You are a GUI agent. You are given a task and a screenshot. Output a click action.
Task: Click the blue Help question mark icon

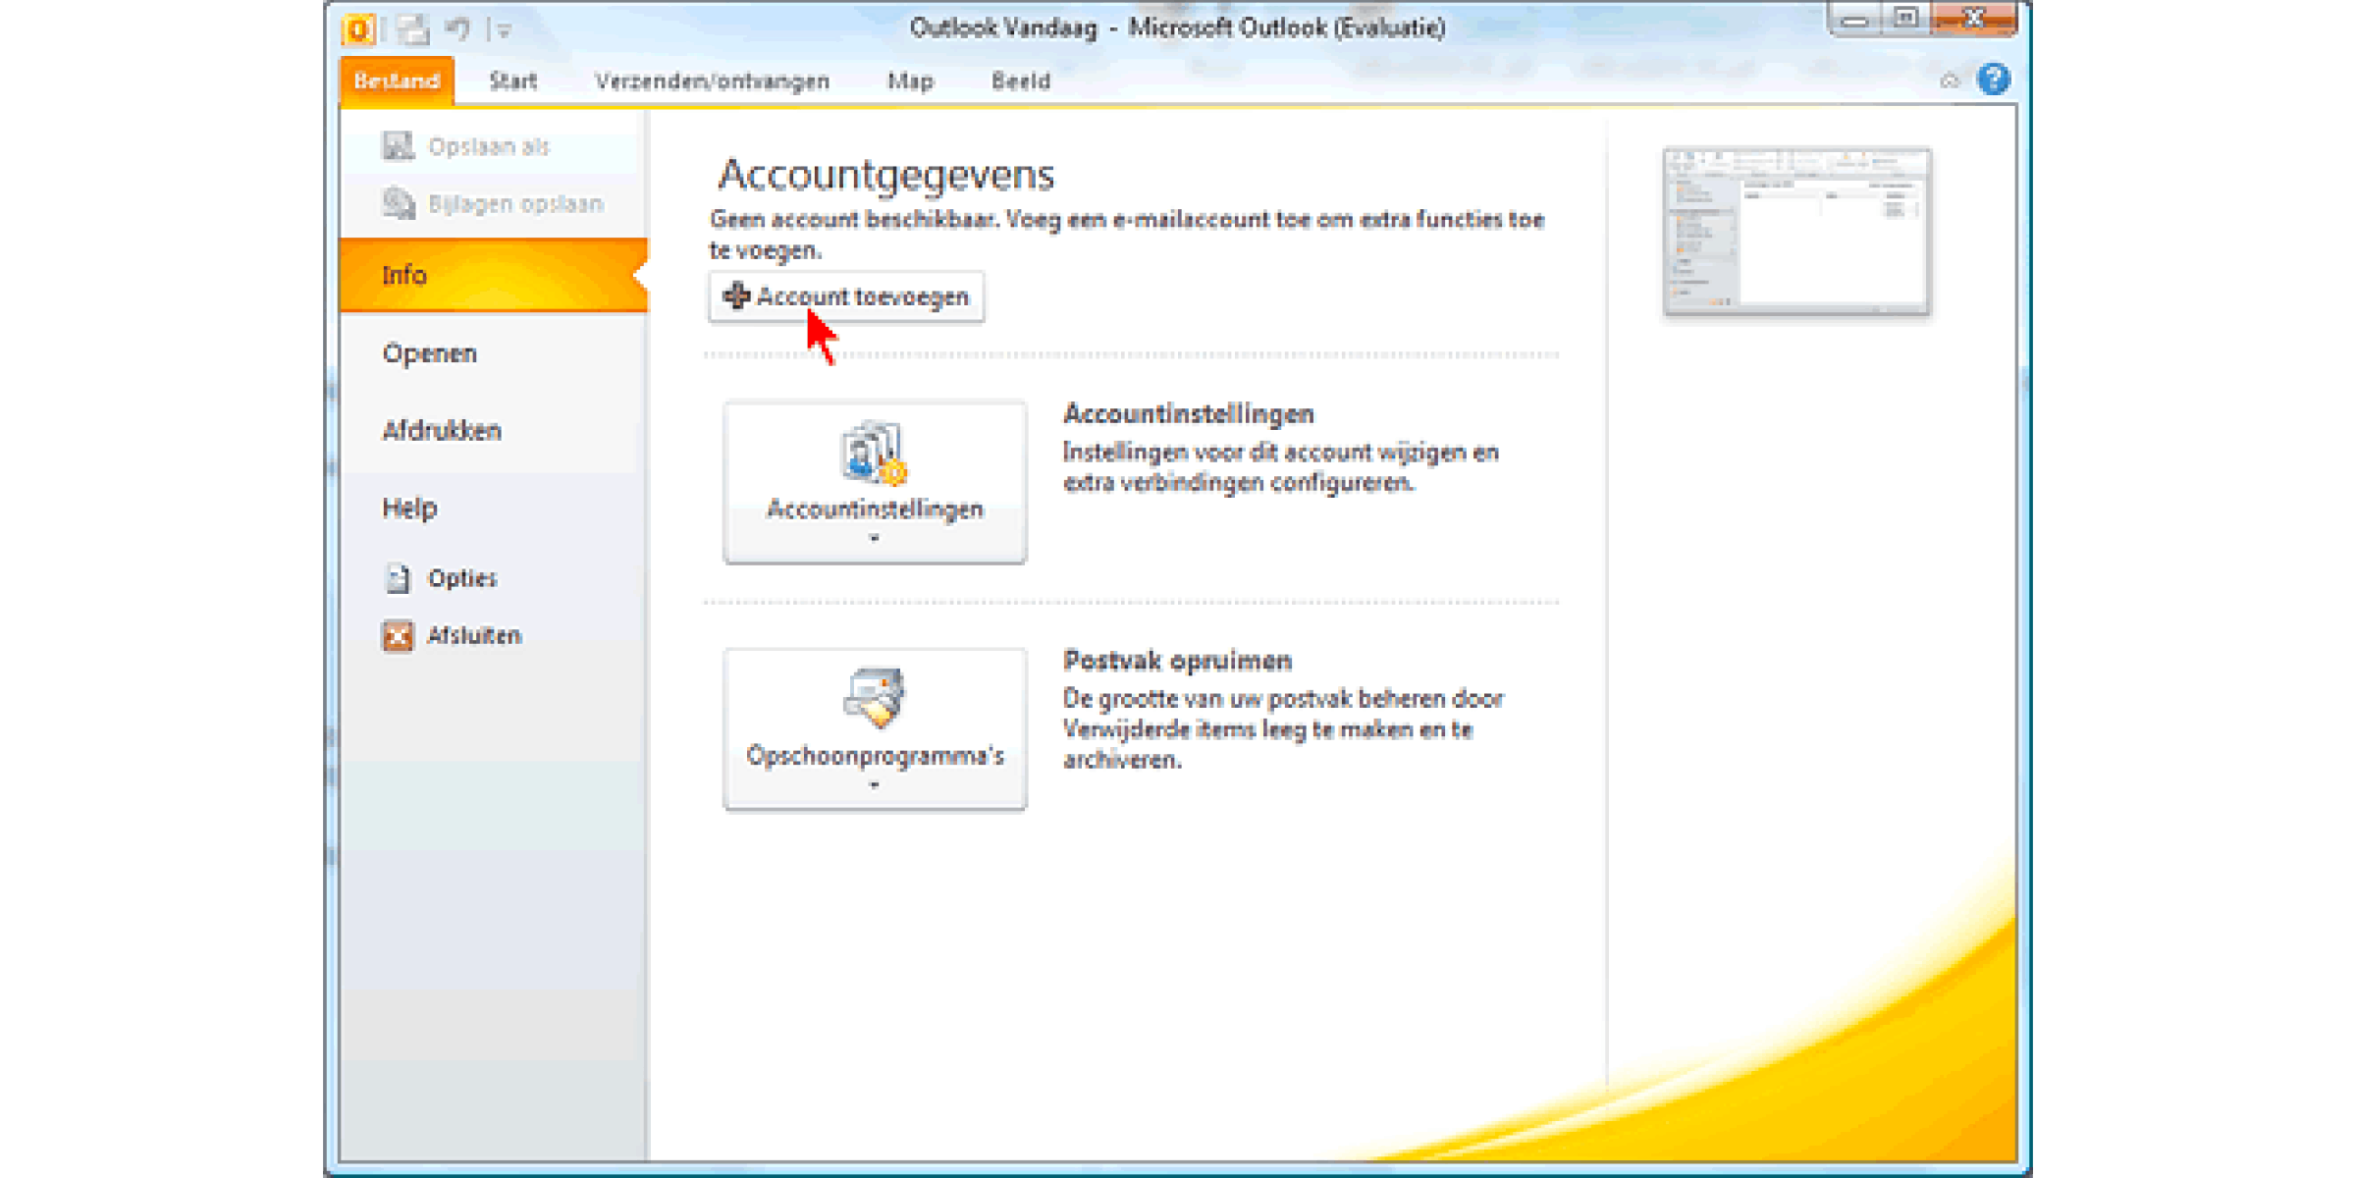1994,79
